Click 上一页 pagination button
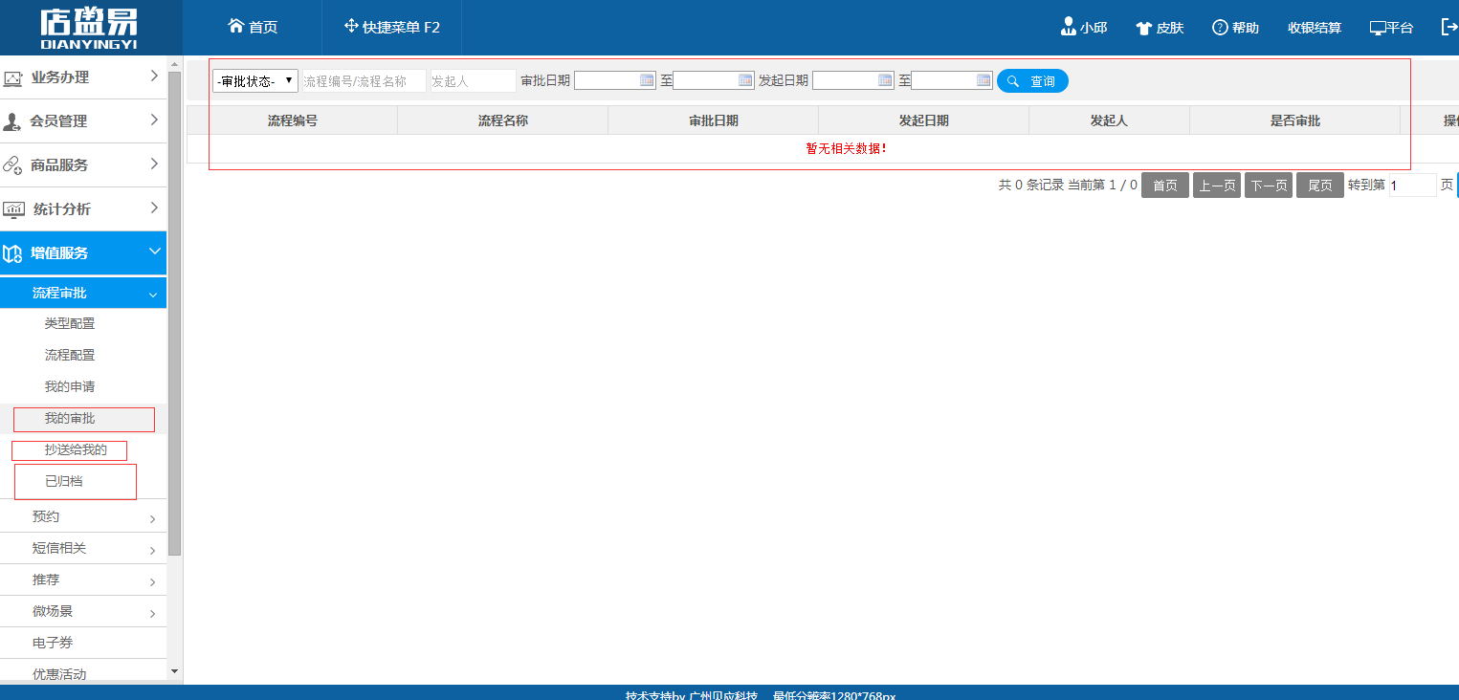The image size is (1459, 700). (1217, 186)
